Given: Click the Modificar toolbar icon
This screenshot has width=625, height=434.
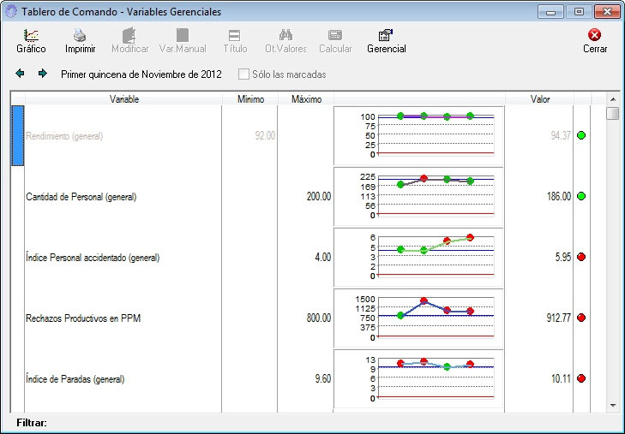Looking at the screenshot, I should click(129, 36).
